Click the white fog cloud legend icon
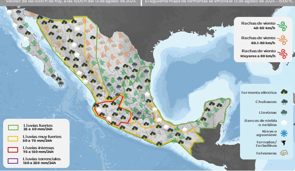This screenshot has width=295, height=171. (283, 123)
